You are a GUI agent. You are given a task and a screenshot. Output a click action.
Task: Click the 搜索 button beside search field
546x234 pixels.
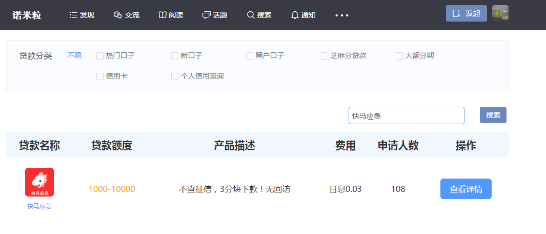(493, 115)
